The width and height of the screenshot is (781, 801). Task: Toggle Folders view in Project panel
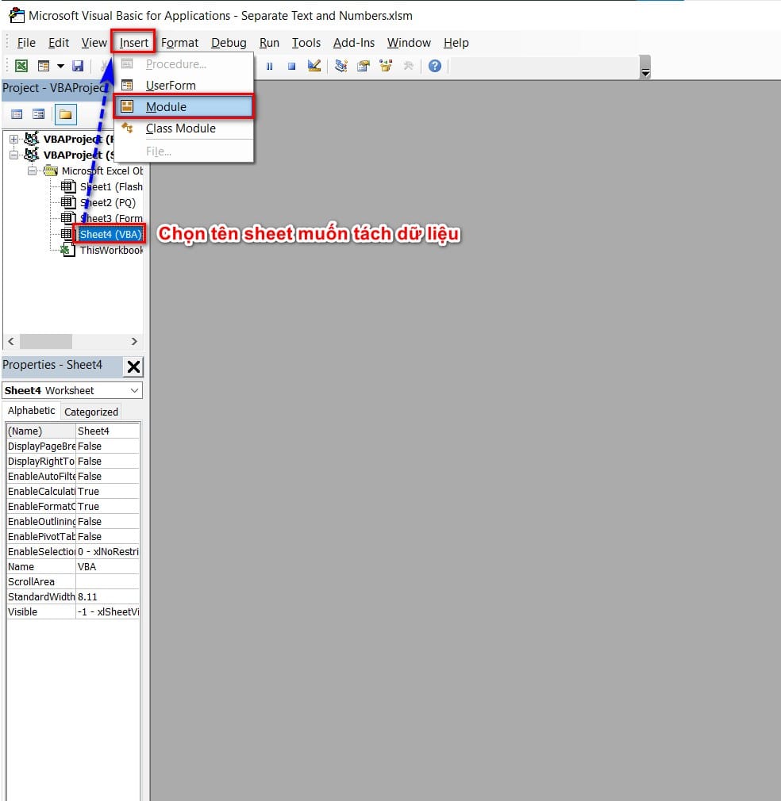tap(65, 114)
